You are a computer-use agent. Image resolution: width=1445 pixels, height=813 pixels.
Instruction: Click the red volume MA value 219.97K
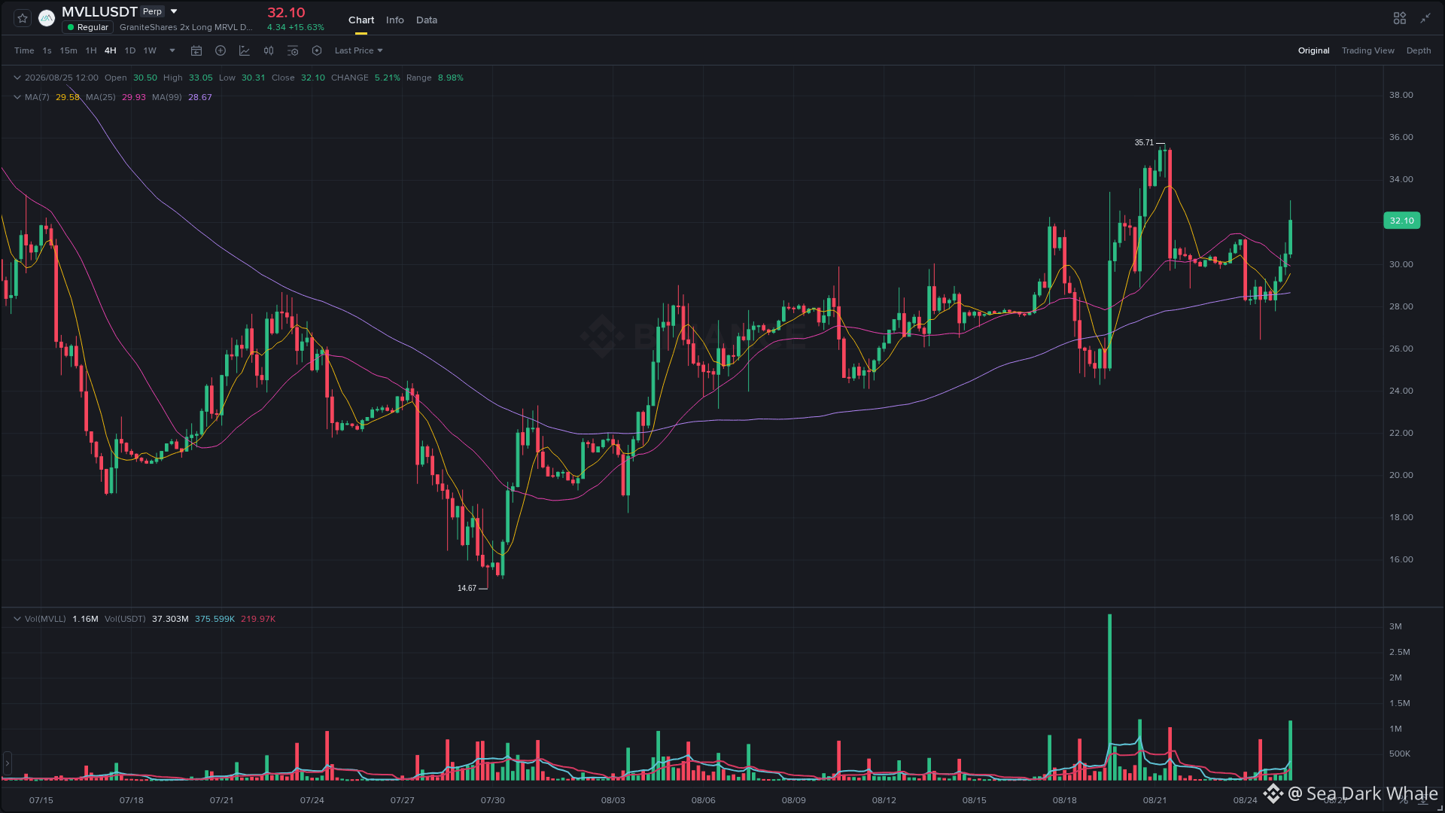[x=258, y=619]
